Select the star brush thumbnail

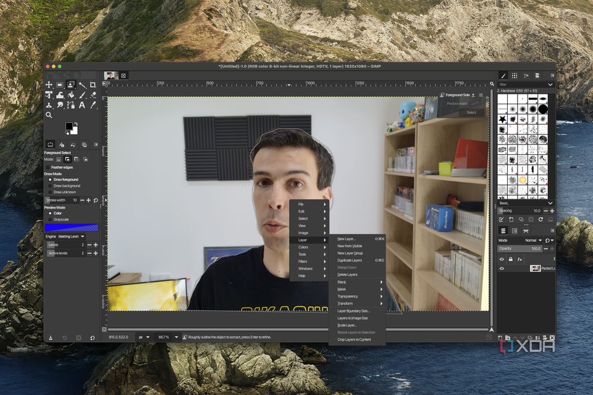pyautogui.click(x=502, y=120)
